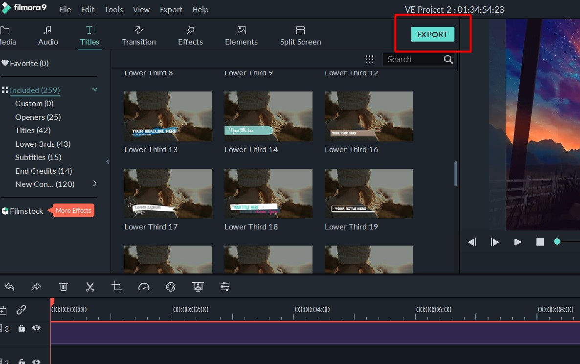Toggle timeline auto-link chain icon

pyautogui.click(x=21, y=310)
